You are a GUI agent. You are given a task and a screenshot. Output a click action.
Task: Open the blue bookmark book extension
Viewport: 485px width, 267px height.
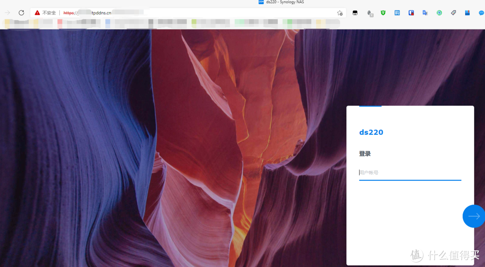(x=467, y=13)
